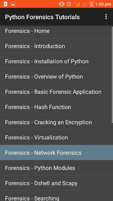The width and height of the screenshot is (113, 201).
Task: Open Forensics - Dshell and Scapy
Action: (x=56, y=183)
